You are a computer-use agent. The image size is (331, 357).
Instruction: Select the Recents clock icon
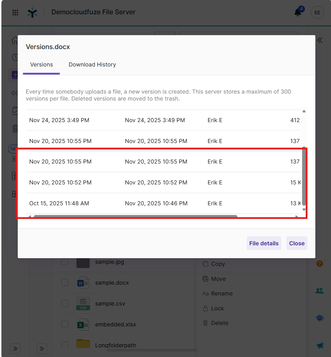[15, 57]
